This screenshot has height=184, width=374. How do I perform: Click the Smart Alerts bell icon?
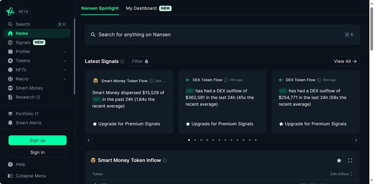(10, 123)
